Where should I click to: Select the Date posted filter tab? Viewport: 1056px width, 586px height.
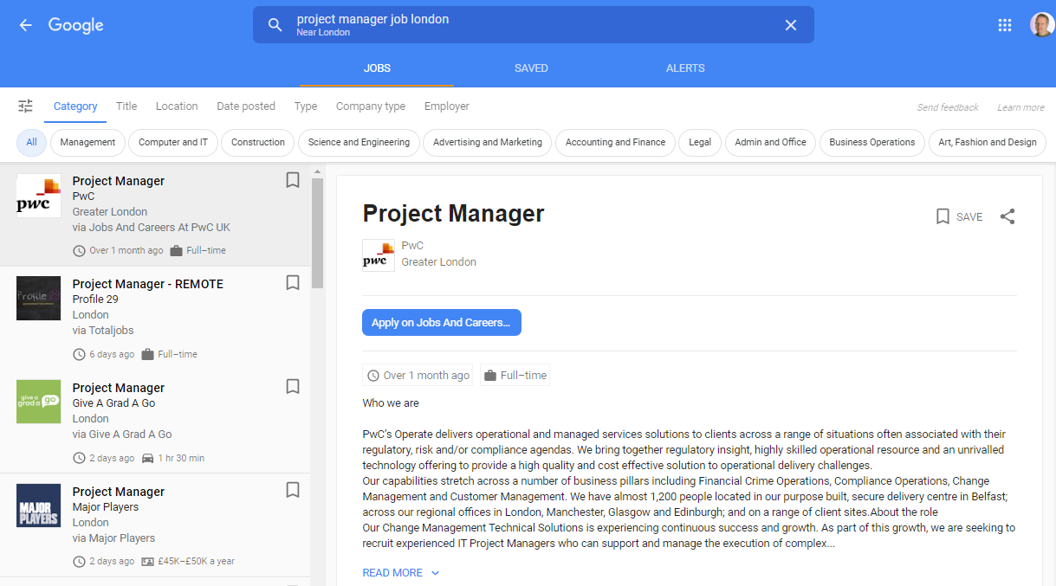246,106
